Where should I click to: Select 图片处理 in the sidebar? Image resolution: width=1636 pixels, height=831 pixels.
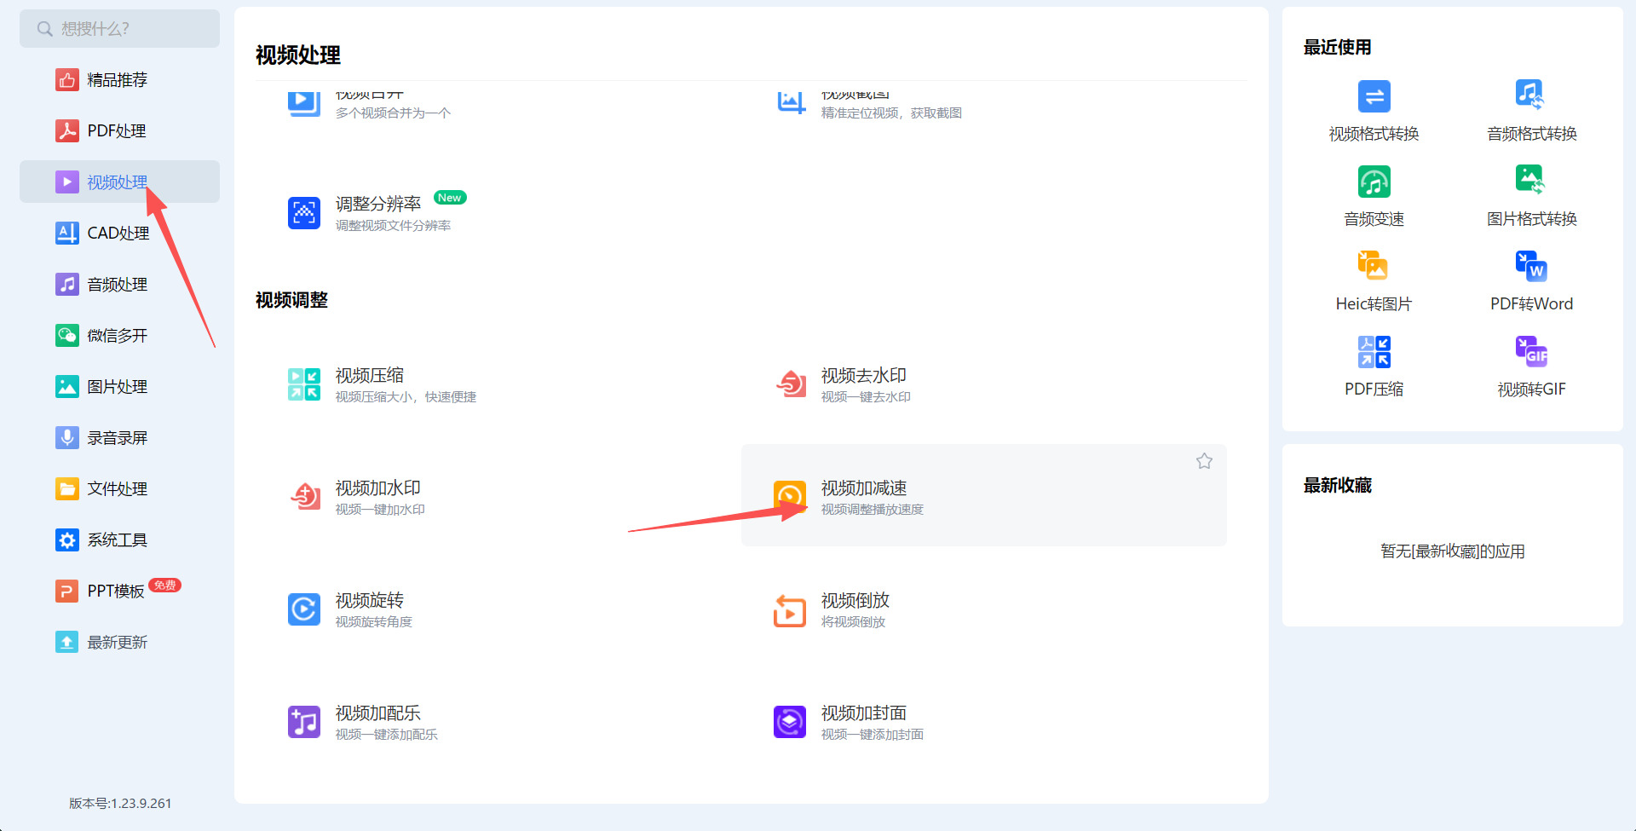[x=119, y=387]
